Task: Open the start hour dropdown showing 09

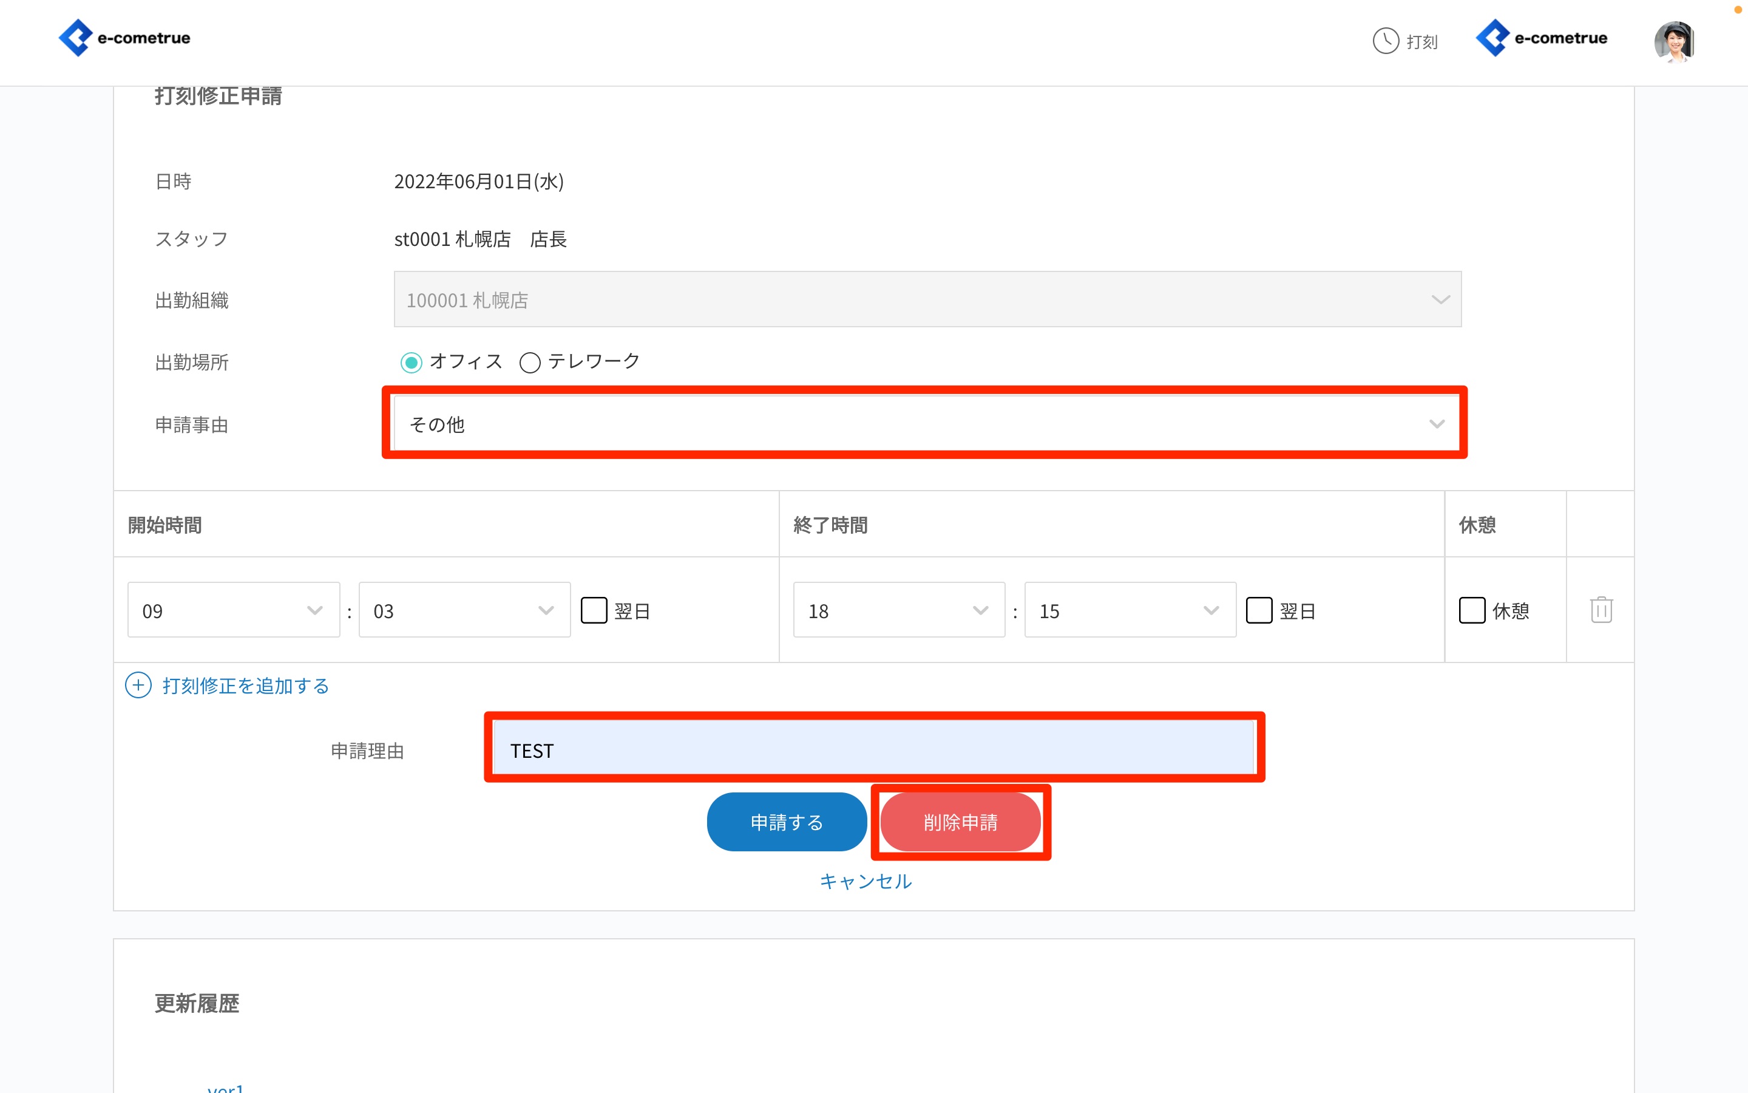Action: tap(233, 610)
